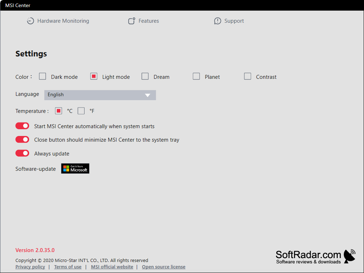Click the copyright Micro-Star text

[x=82, y=260]
